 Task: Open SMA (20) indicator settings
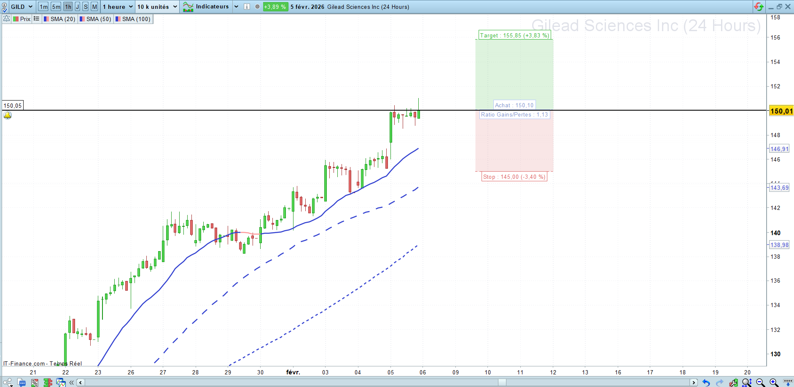(x=59, y=19)
